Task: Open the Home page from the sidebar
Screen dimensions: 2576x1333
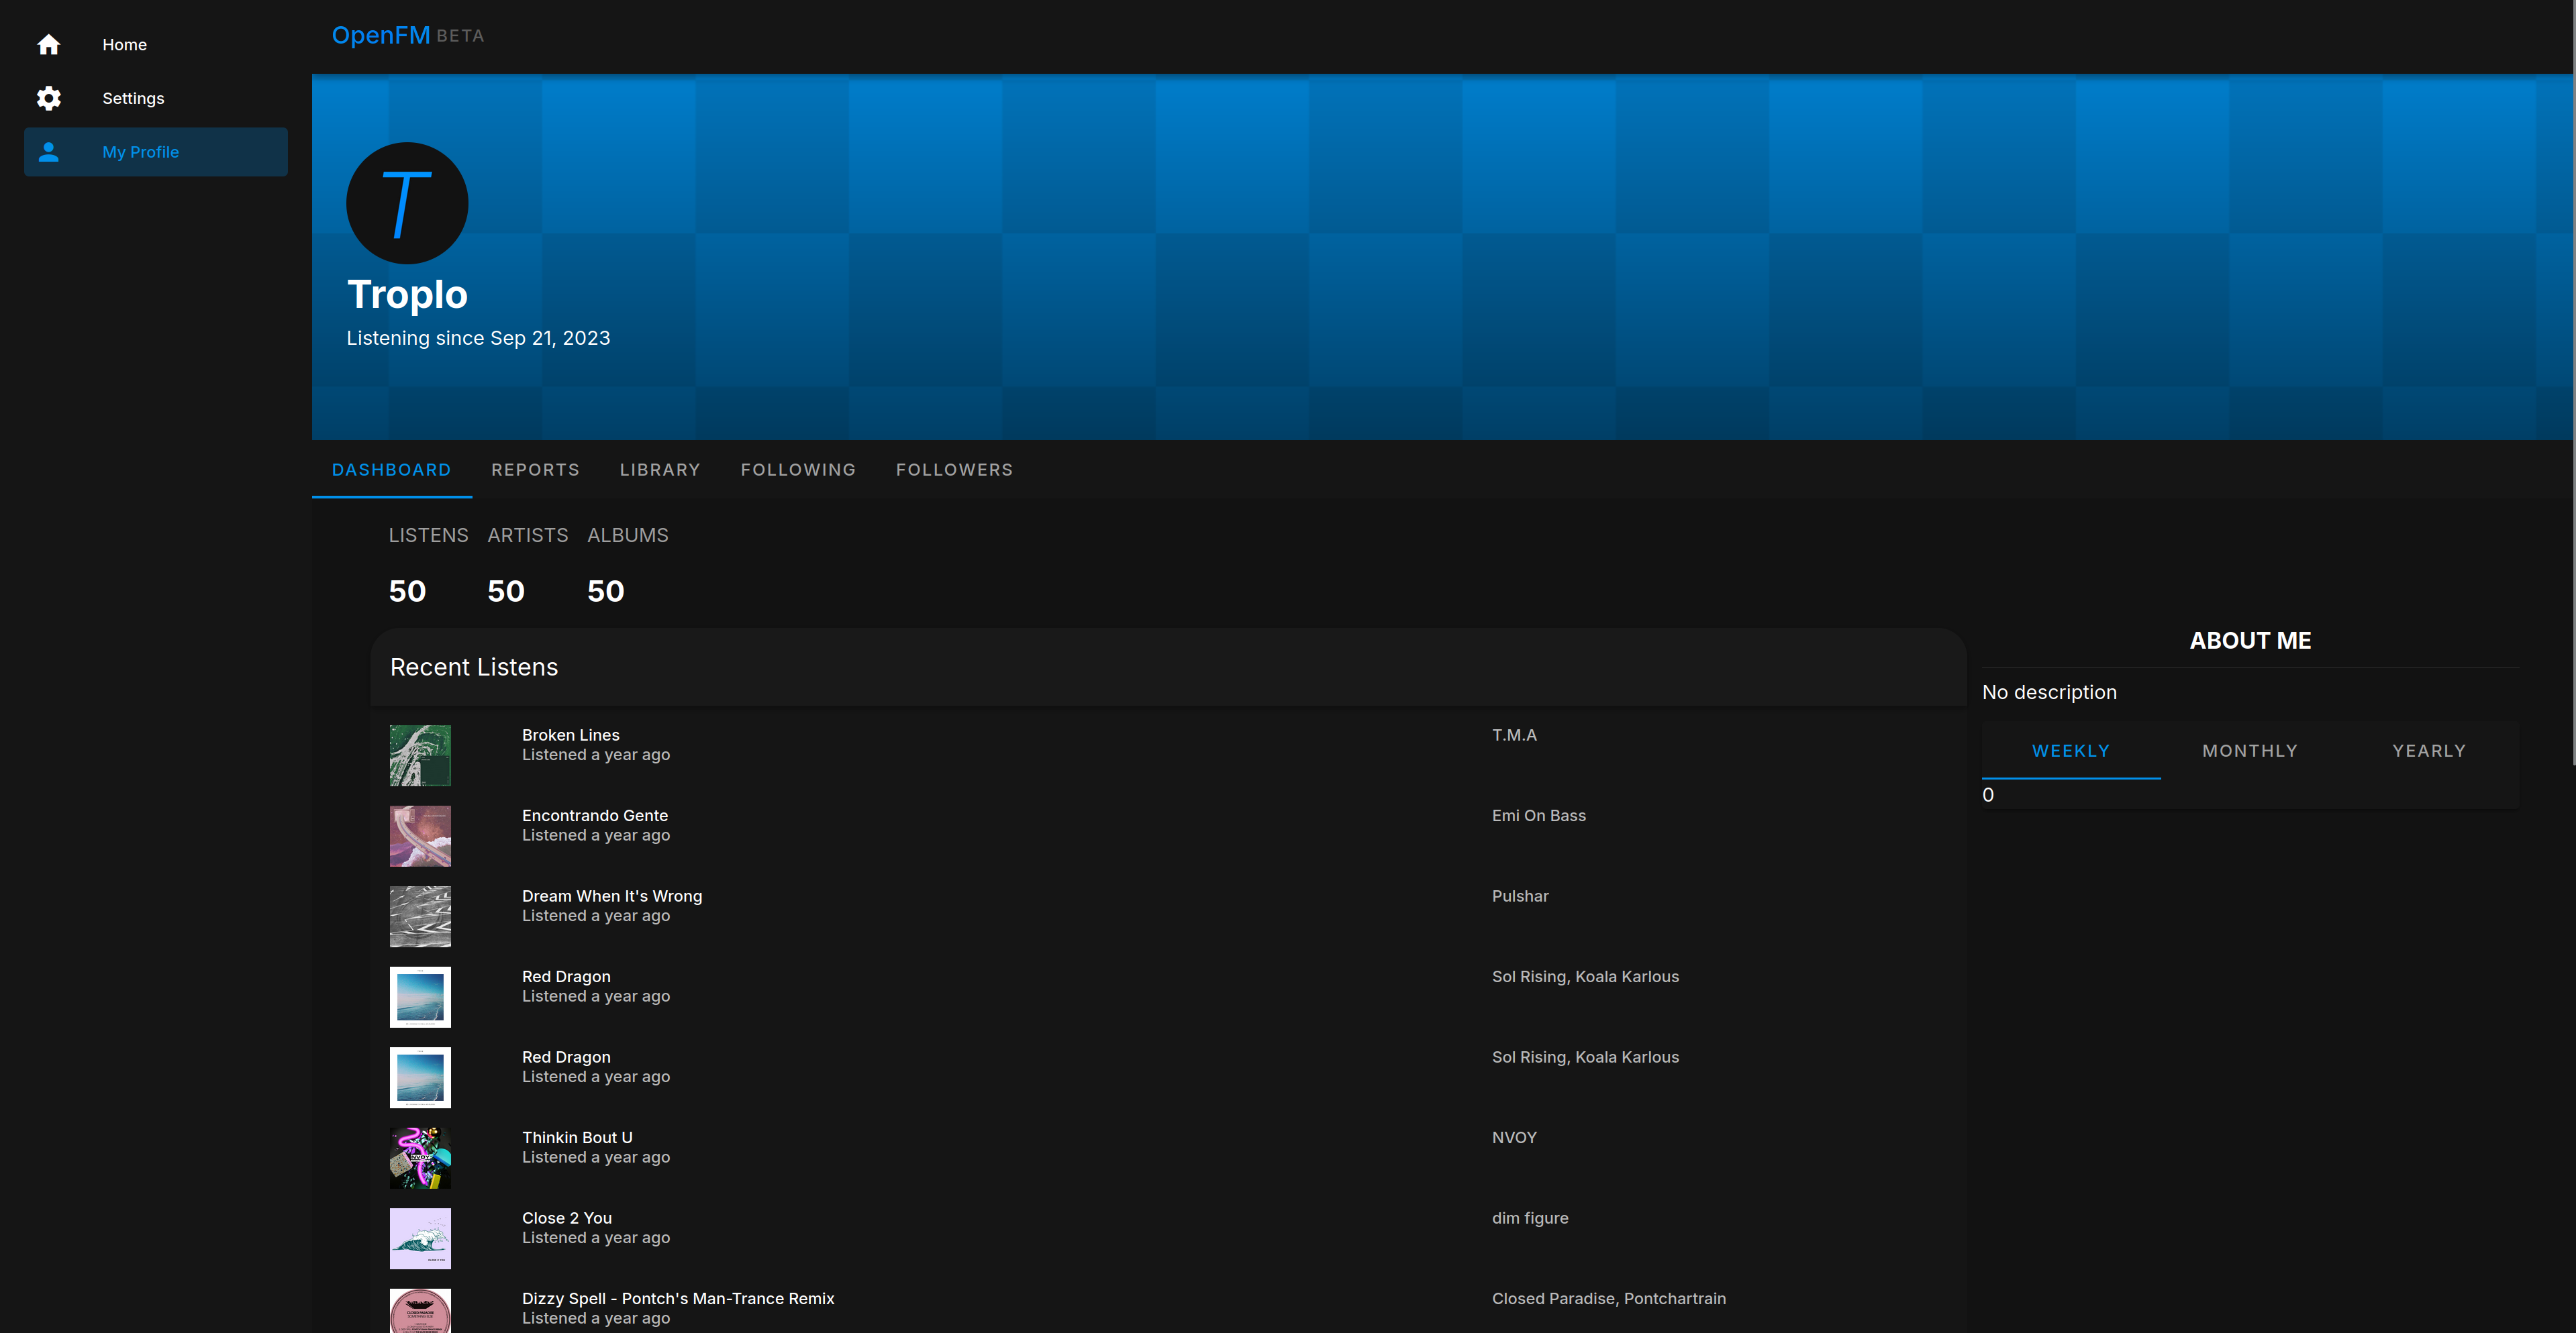Action: [124, 44]
